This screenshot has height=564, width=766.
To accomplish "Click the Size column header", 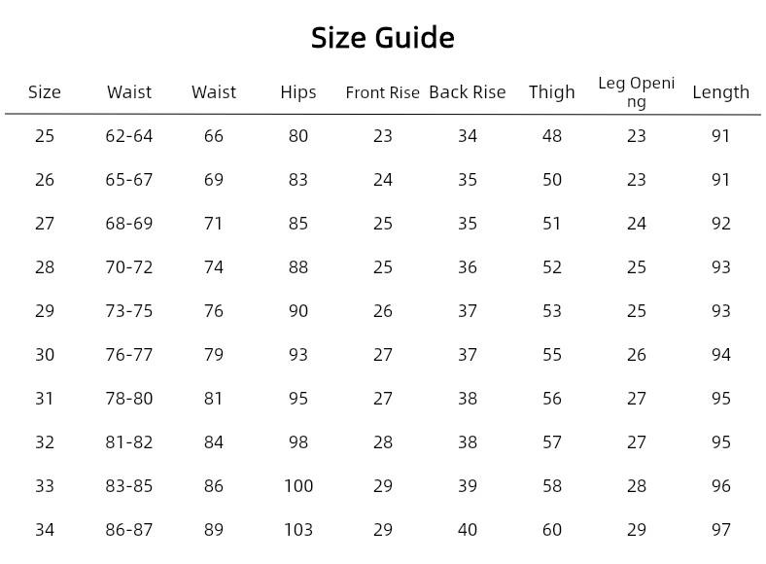I will click(x=45, y=92).
